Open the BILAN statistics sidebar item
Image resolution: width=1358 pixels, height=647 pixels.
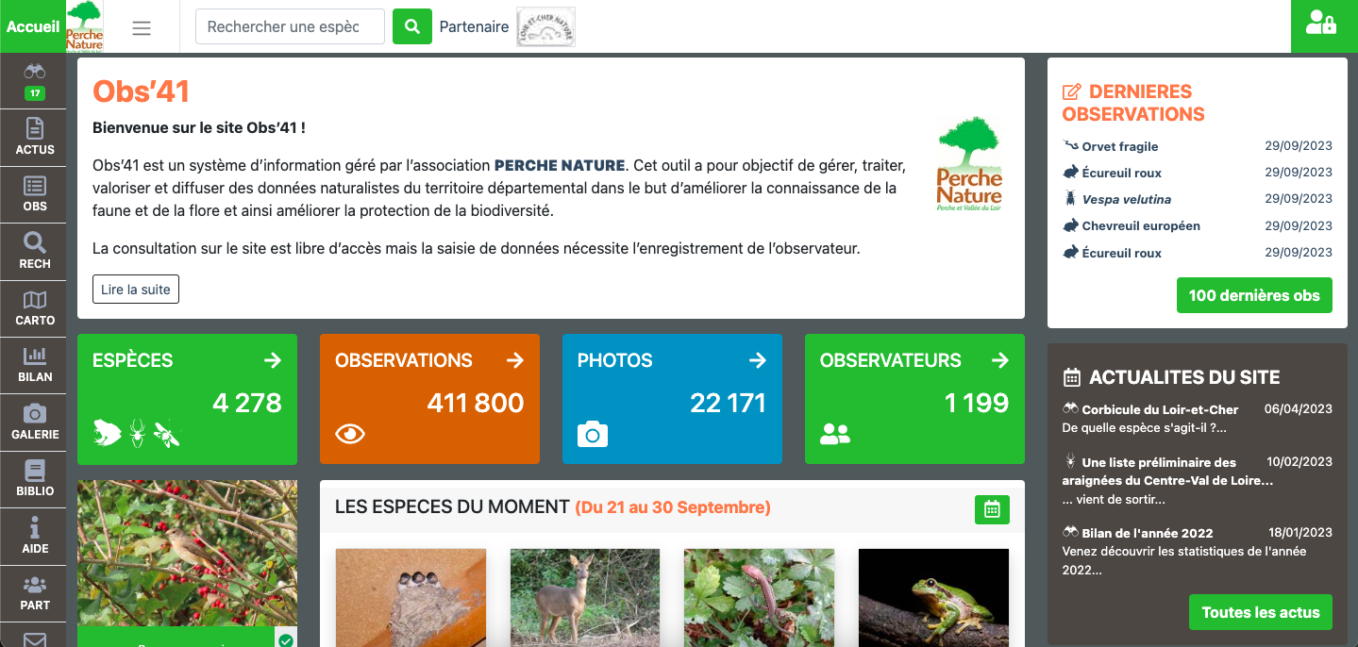(x=34, y=365)
